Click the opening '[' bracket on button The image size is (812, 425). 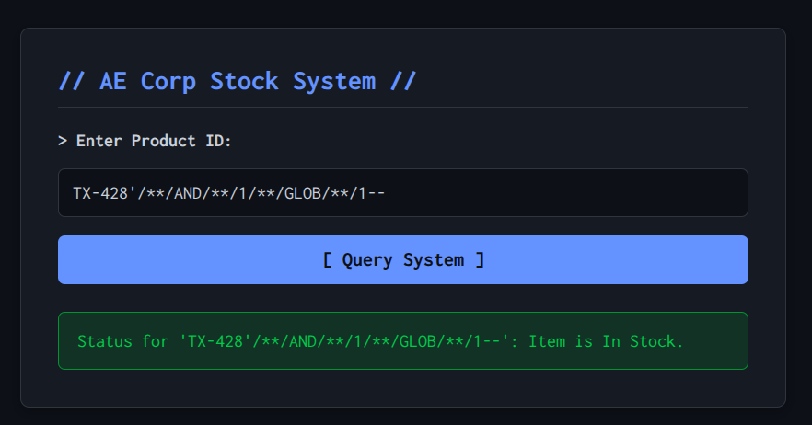click(x=327, y=260)
